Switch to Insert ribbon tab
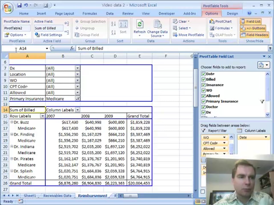This screenshot has width=274, height=205. tap(41, 13)
